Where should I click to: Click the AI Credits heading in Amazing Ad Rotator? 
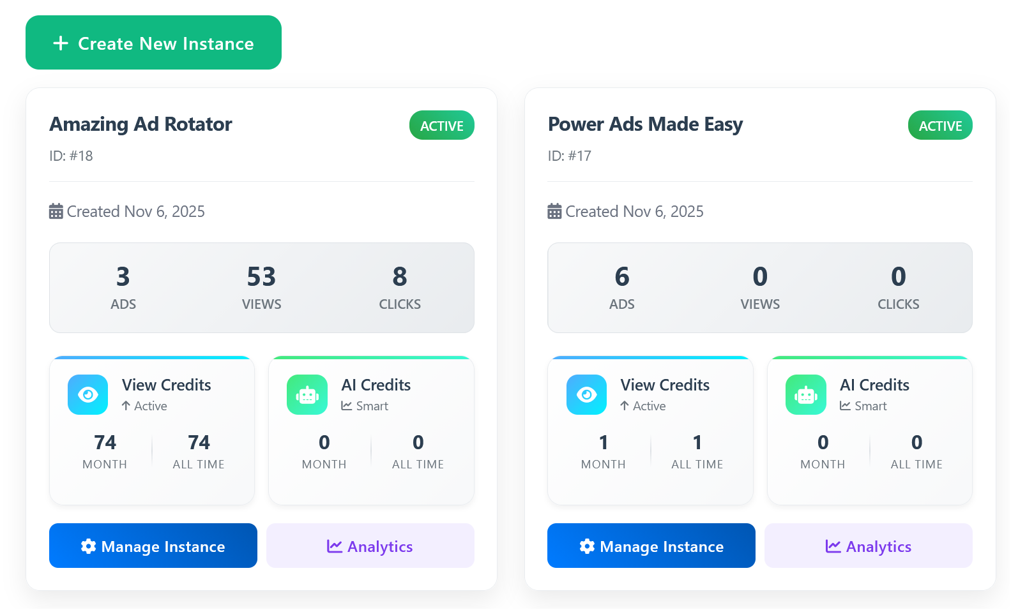[376, 385]
